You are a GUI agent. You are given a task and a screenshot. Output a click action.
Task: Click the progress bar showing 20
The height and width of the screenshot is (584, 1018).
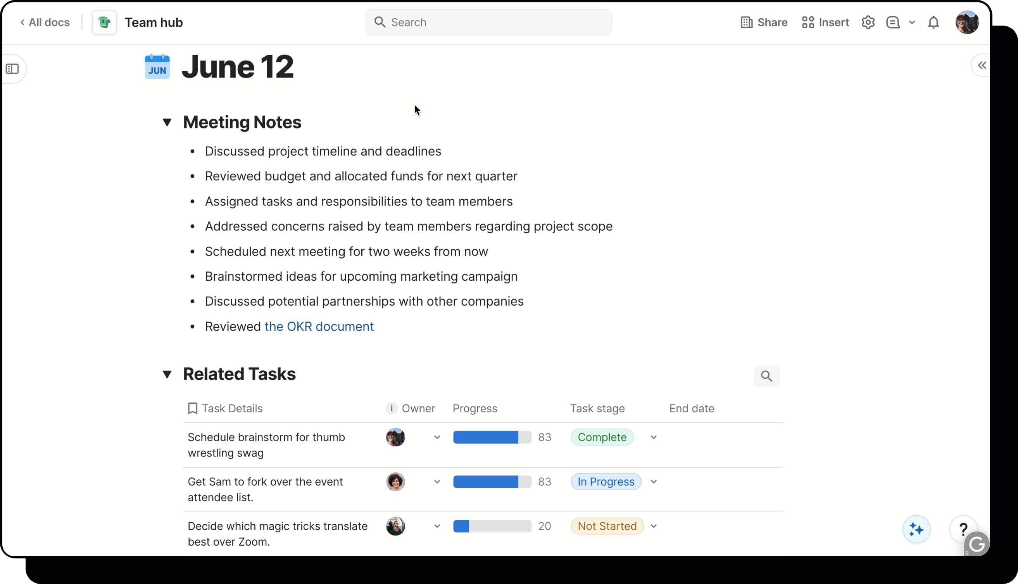point(492,526)
